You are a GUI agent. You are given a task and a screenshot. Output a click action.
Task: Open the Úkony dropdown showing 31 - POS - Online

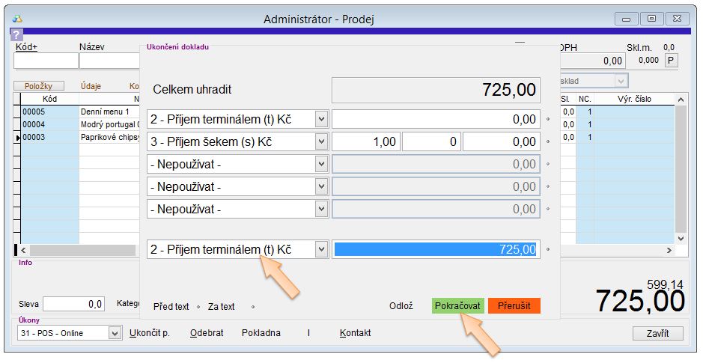(x=115, y=333)
